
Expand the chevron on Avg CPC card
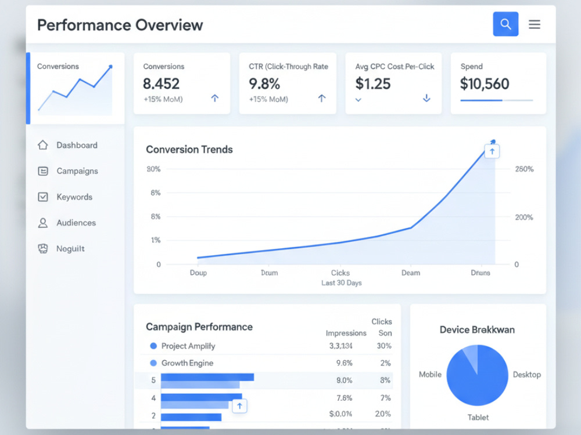pos(358,100)
